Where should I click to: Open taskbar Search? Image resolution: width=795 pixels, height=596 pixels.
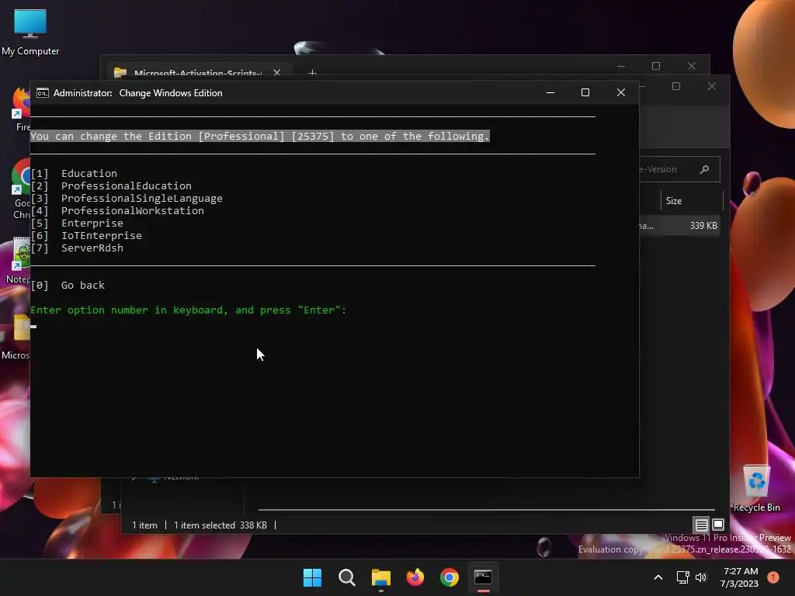click(347, 577)
